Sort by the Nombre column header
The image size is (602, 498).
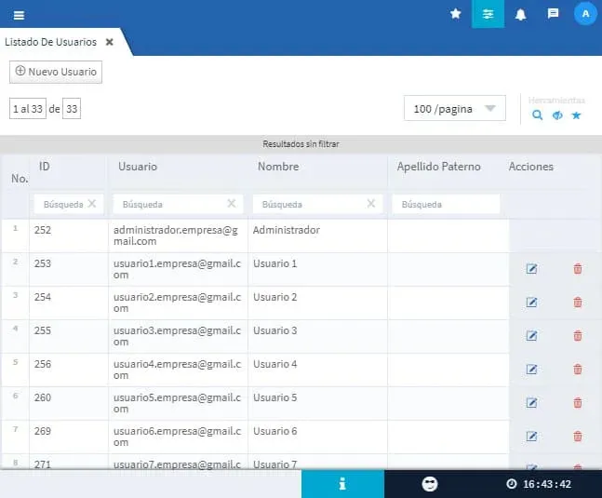[x=279, y=167]
